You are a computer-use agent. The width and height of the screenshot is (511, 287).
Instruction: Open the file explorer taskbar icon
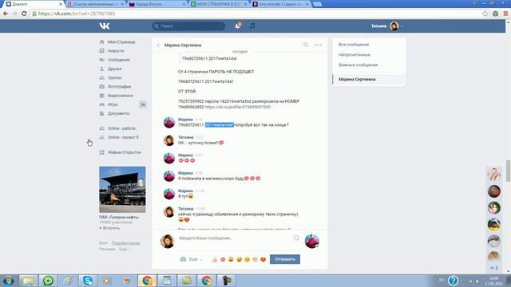(x=28, y=281)
